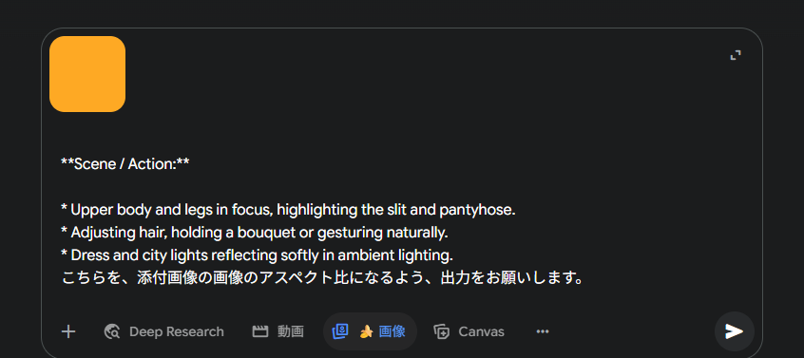This screenshot has height=358, width=804.
Task: Open the orange attached image thumbnail
Action: (x=87, y=74)
